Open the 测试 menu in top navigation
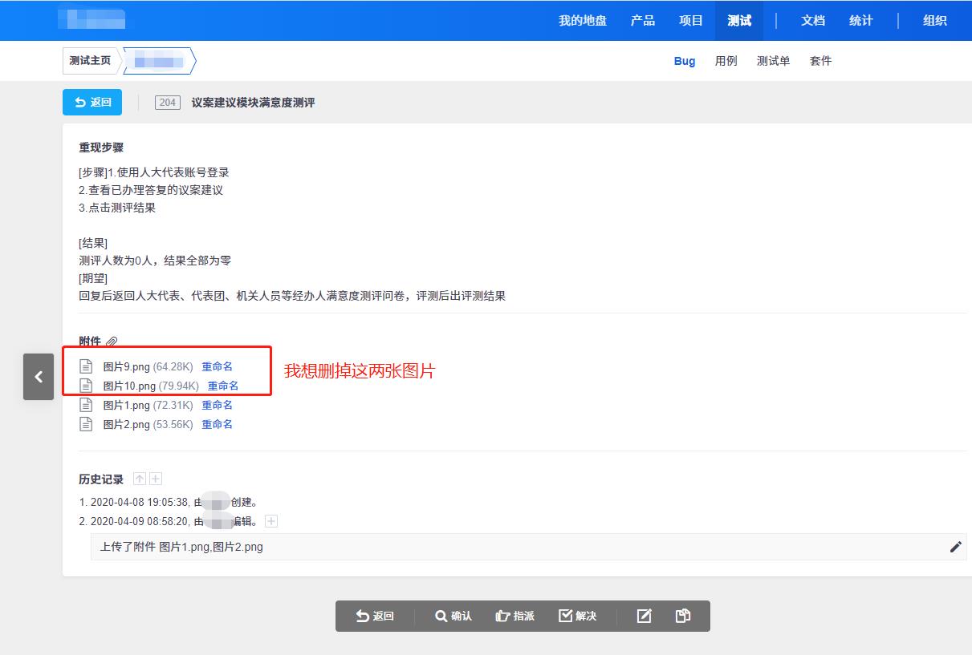 (x=738, y=21)
